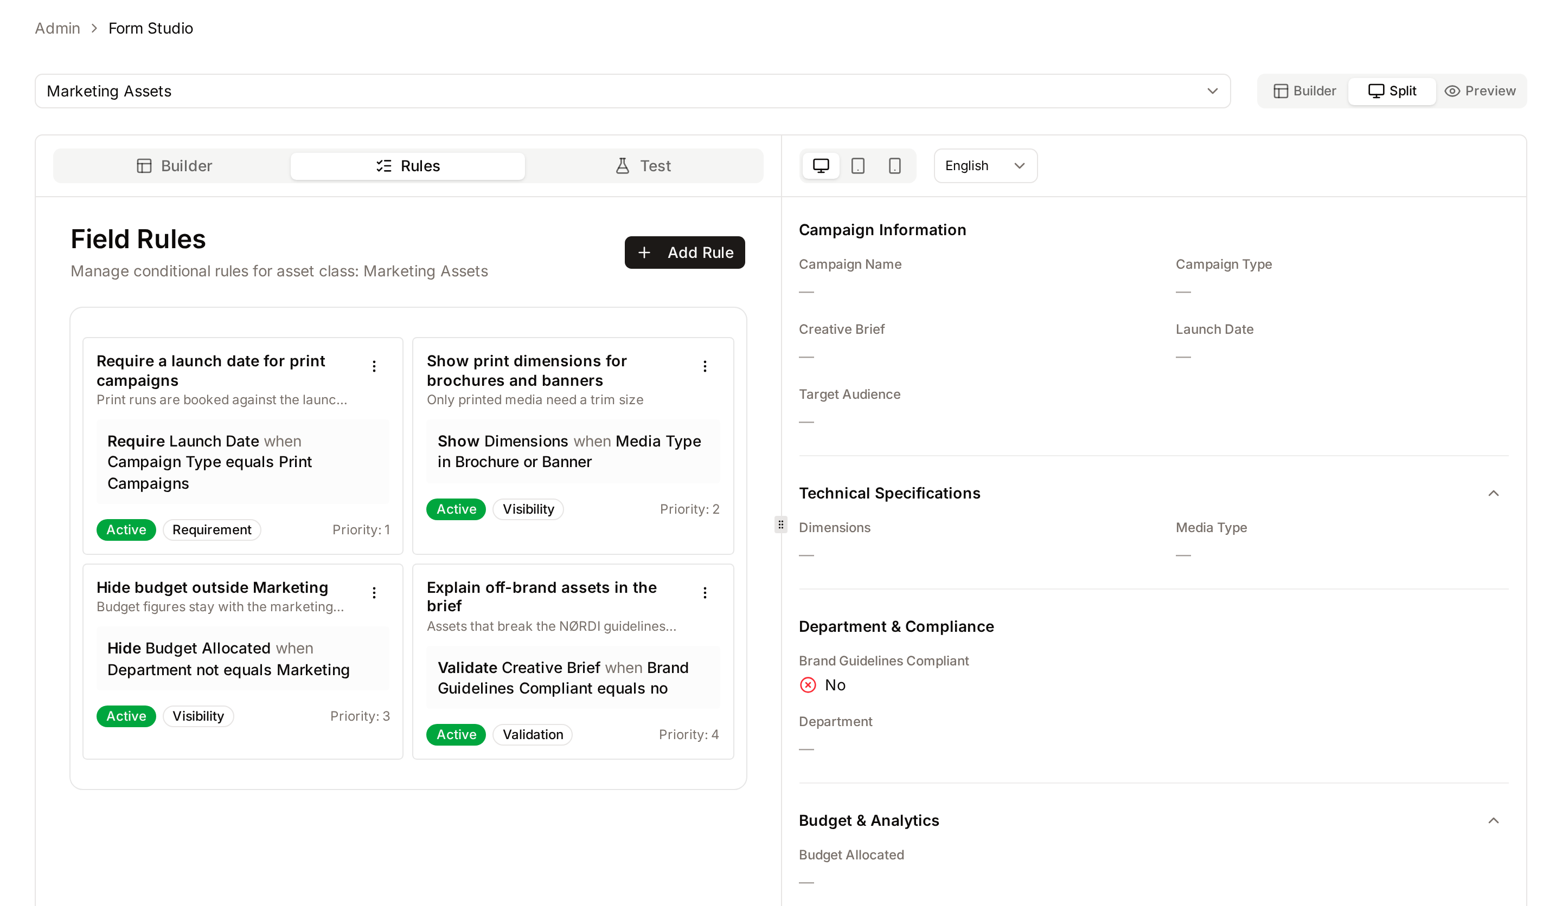Click 'Hide budget outside Marketing' title

212,587
